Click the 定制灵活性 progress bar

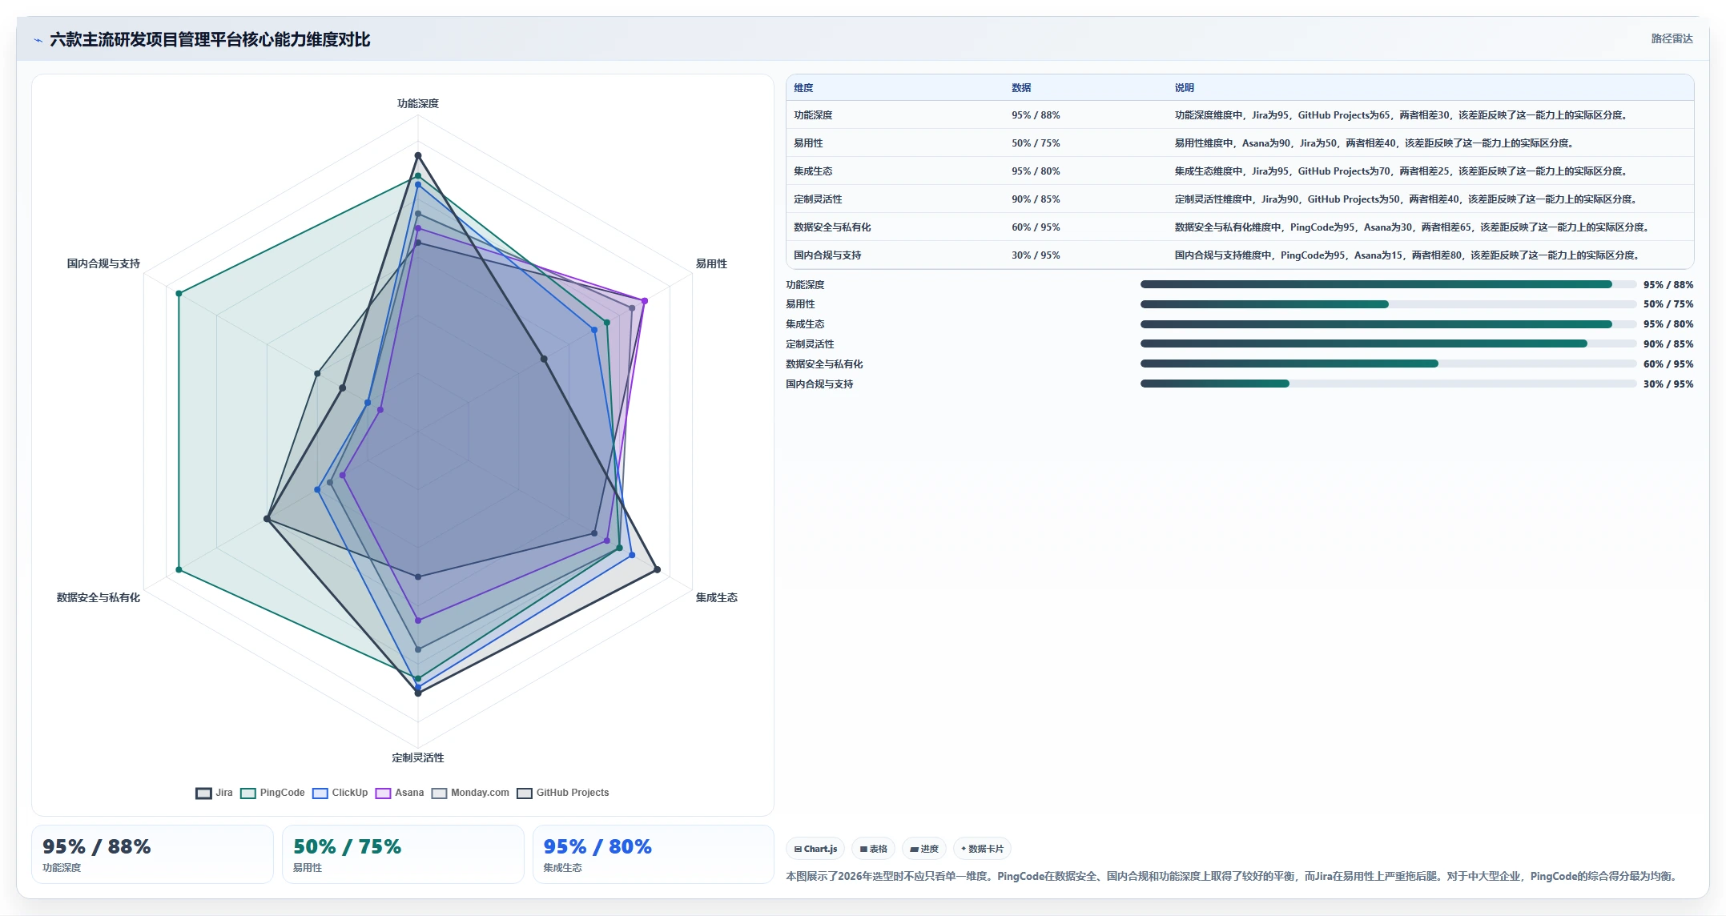coord(1388,343)
